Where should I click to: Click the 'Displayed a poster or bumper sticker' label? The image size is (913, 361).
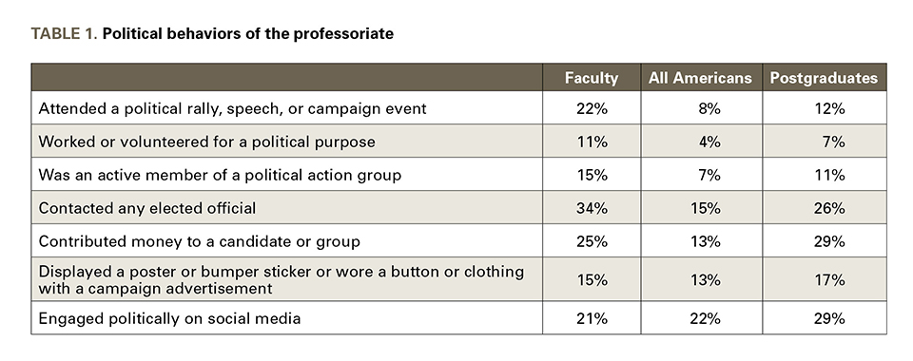coord(282,279)
